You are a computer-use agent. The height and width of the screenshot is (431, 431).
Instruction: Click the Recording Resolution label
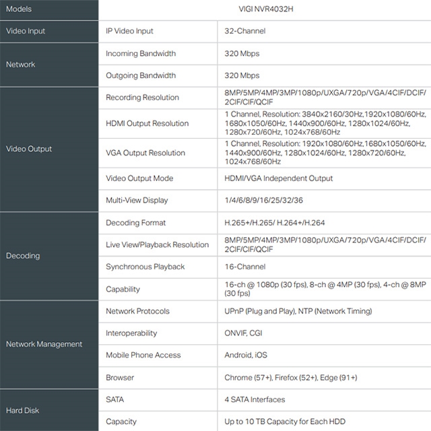[x=142, y=97]
